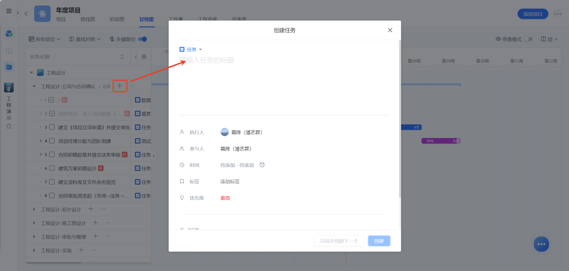569x271 pixels.
Task: Click the alarm reminder icon beside 时间
Action: coord(262,165)
